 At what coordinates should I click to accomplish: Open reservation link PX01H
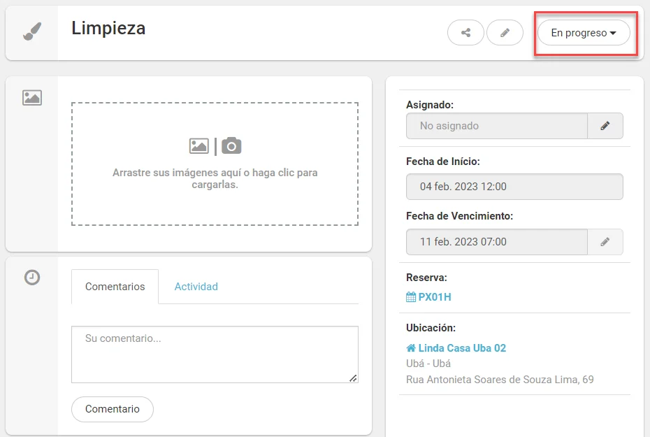pos(435,297)
